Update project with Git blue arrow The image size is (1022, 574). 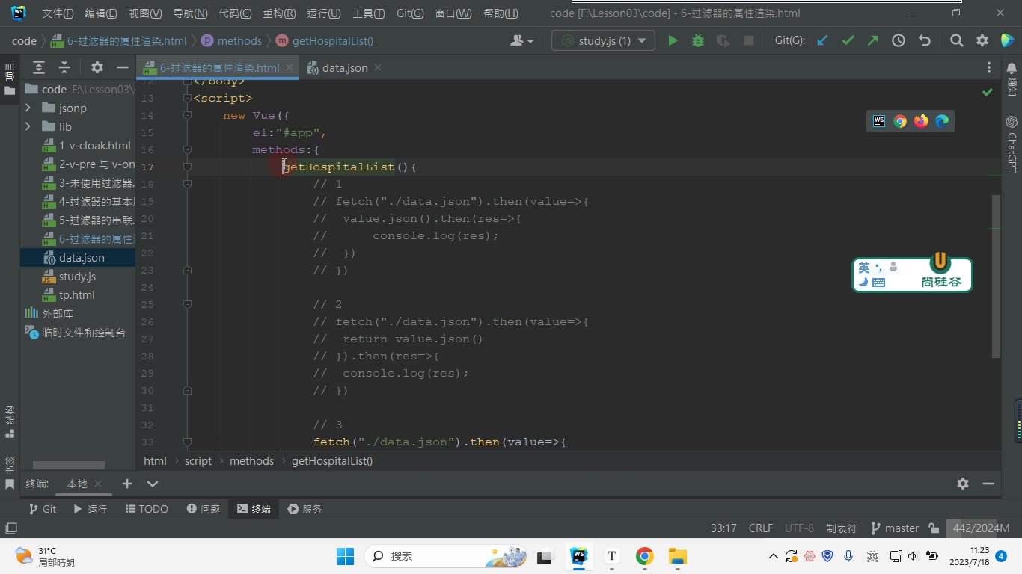(x=822, y=41)
